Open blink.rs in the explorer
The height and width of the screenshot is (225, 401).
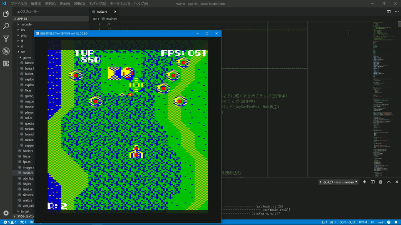28,151
